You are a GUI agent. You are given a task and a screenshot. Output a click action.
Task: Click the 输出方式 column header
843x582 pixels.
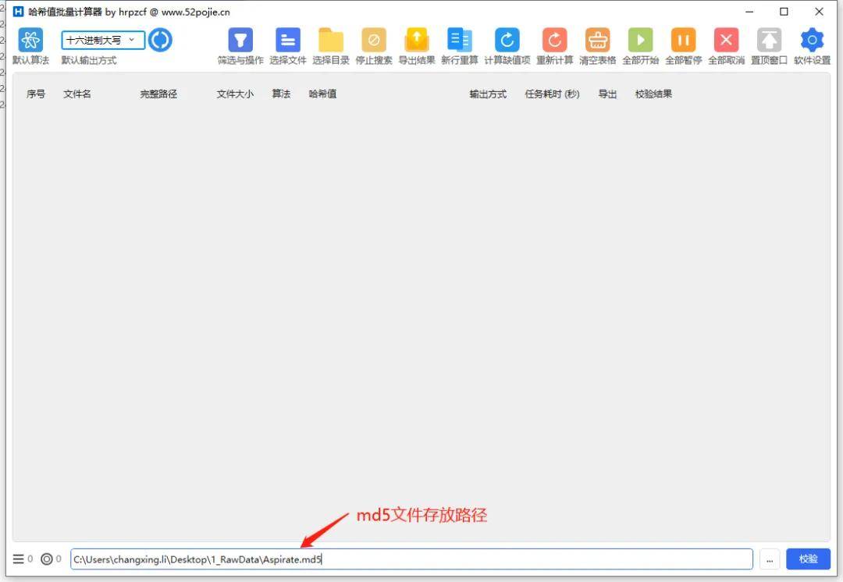tap(488, 94)
